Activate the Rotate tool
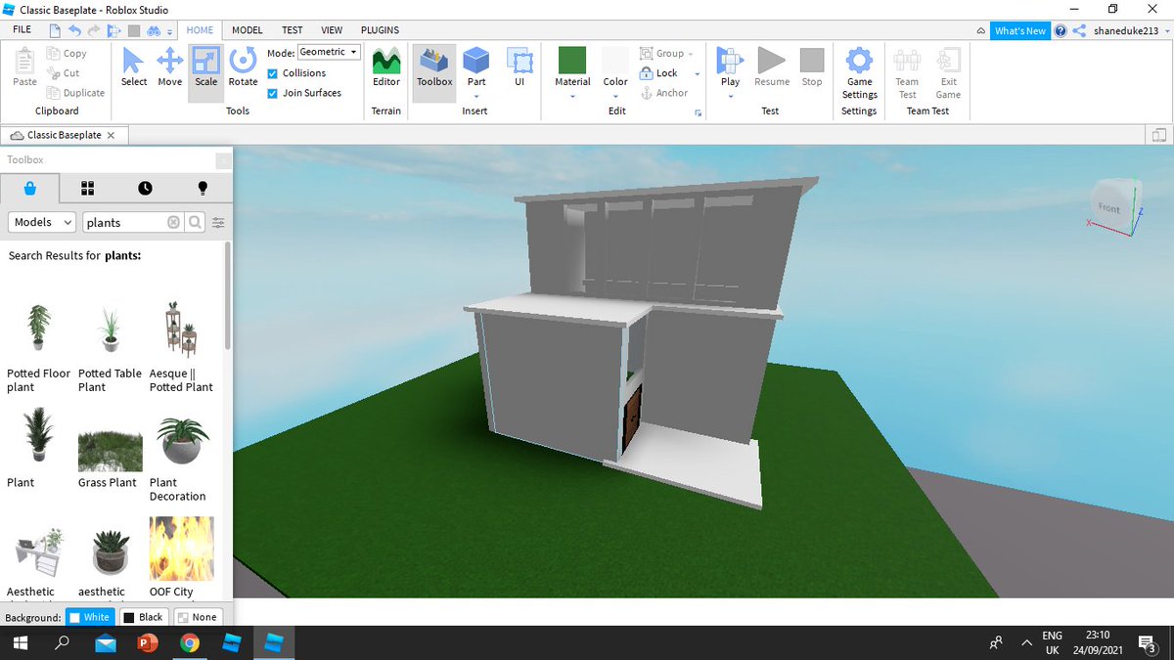The height and width of the screenshot is (660, 1174). coord(243,66)
